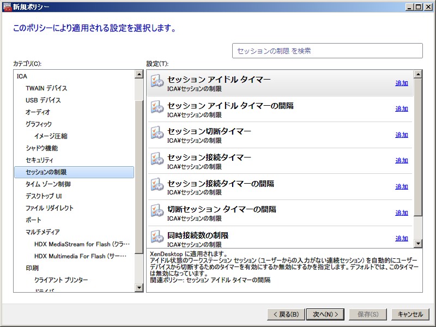Select the USB デバイス category
The height and width of the screenshot is (327, 436).
coord(43,100)
